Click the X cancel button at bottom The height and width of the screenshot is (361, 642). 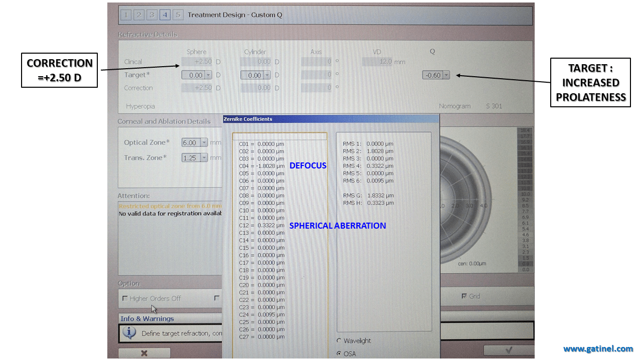tap(144, 353)
